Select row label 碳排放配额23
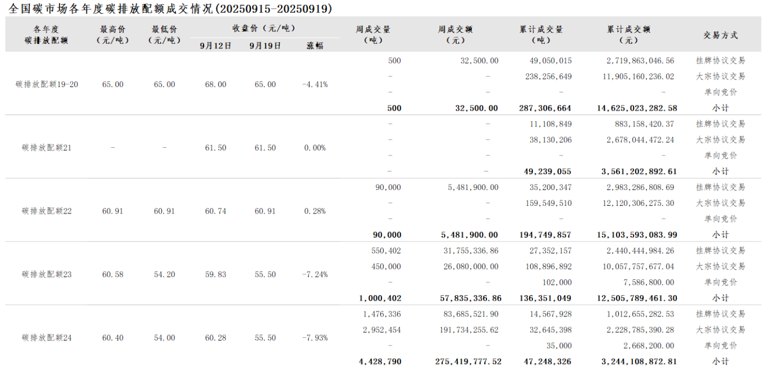Image resolution: width=766 pixels, height=369 pixels. 47,274
